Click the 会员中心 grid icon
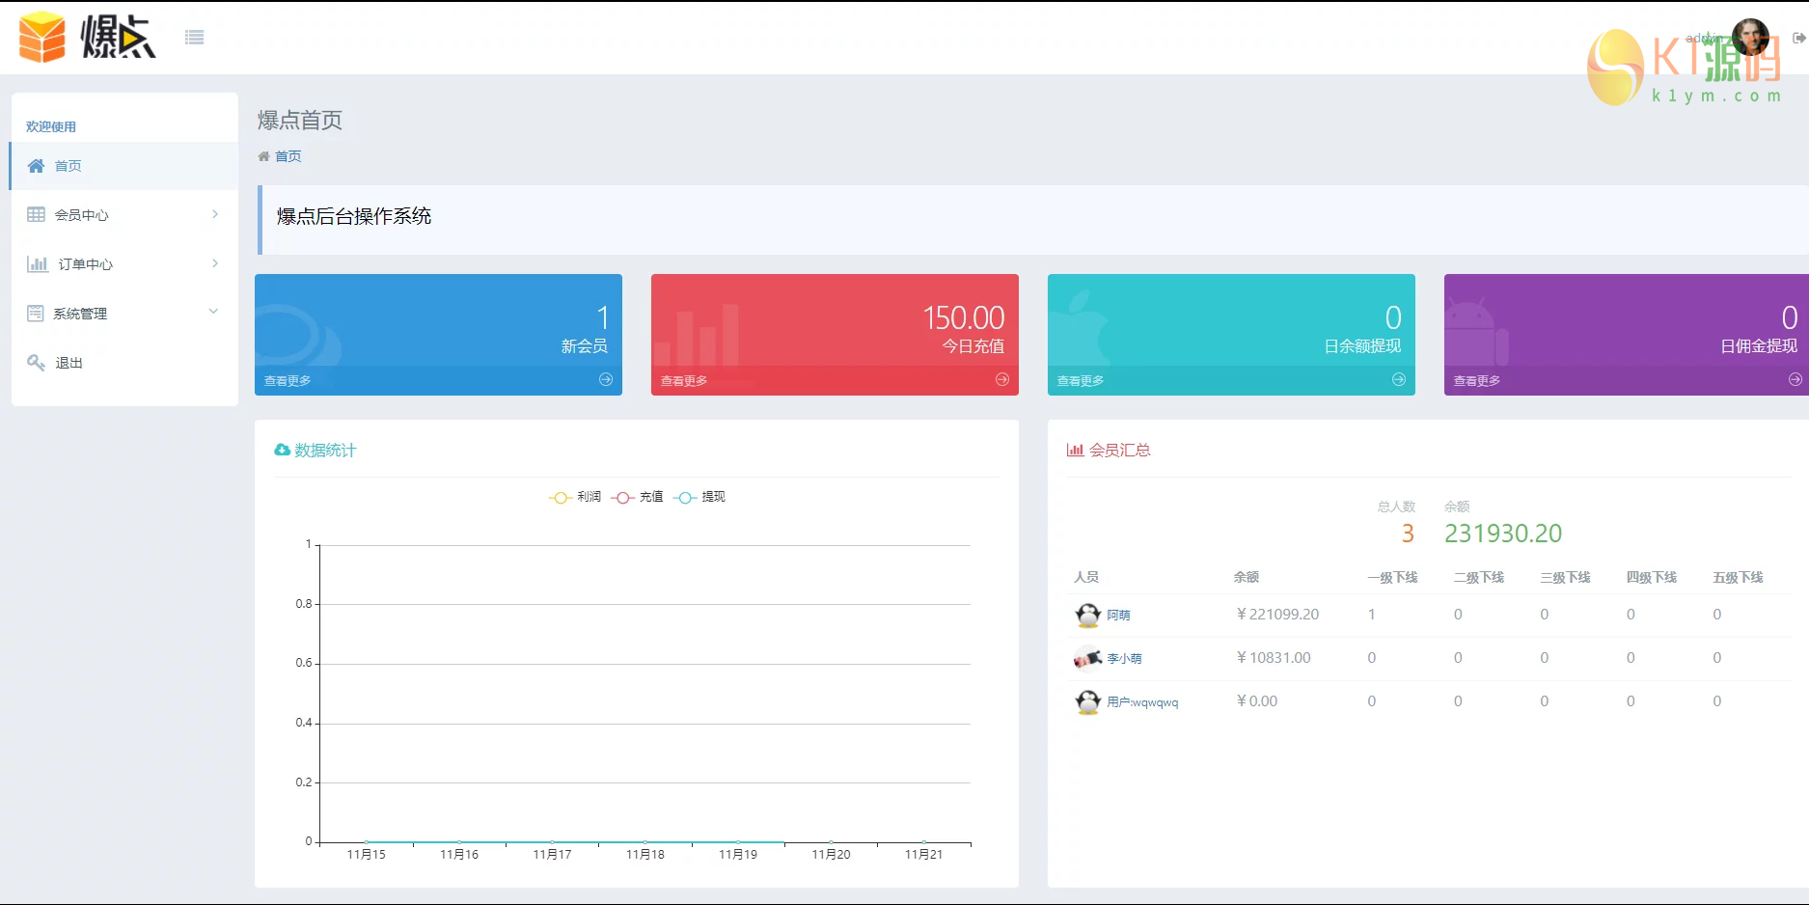Screen dimensions: 1809x905 (36, 214)
